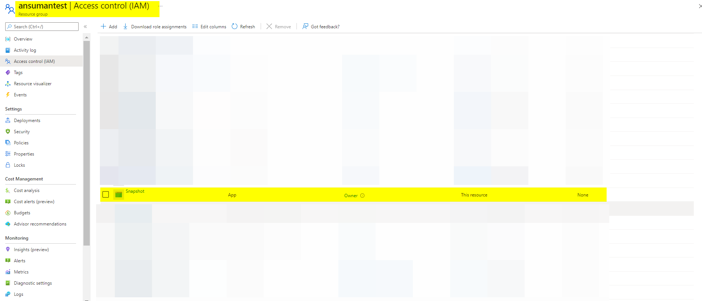
Task: Open Diagnostic settings
Action: coord(33,283)
